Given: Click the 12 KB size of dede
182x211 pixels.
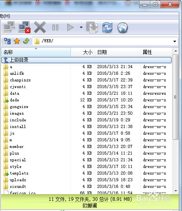Looking at the screenshot, I should coord(86,100).
